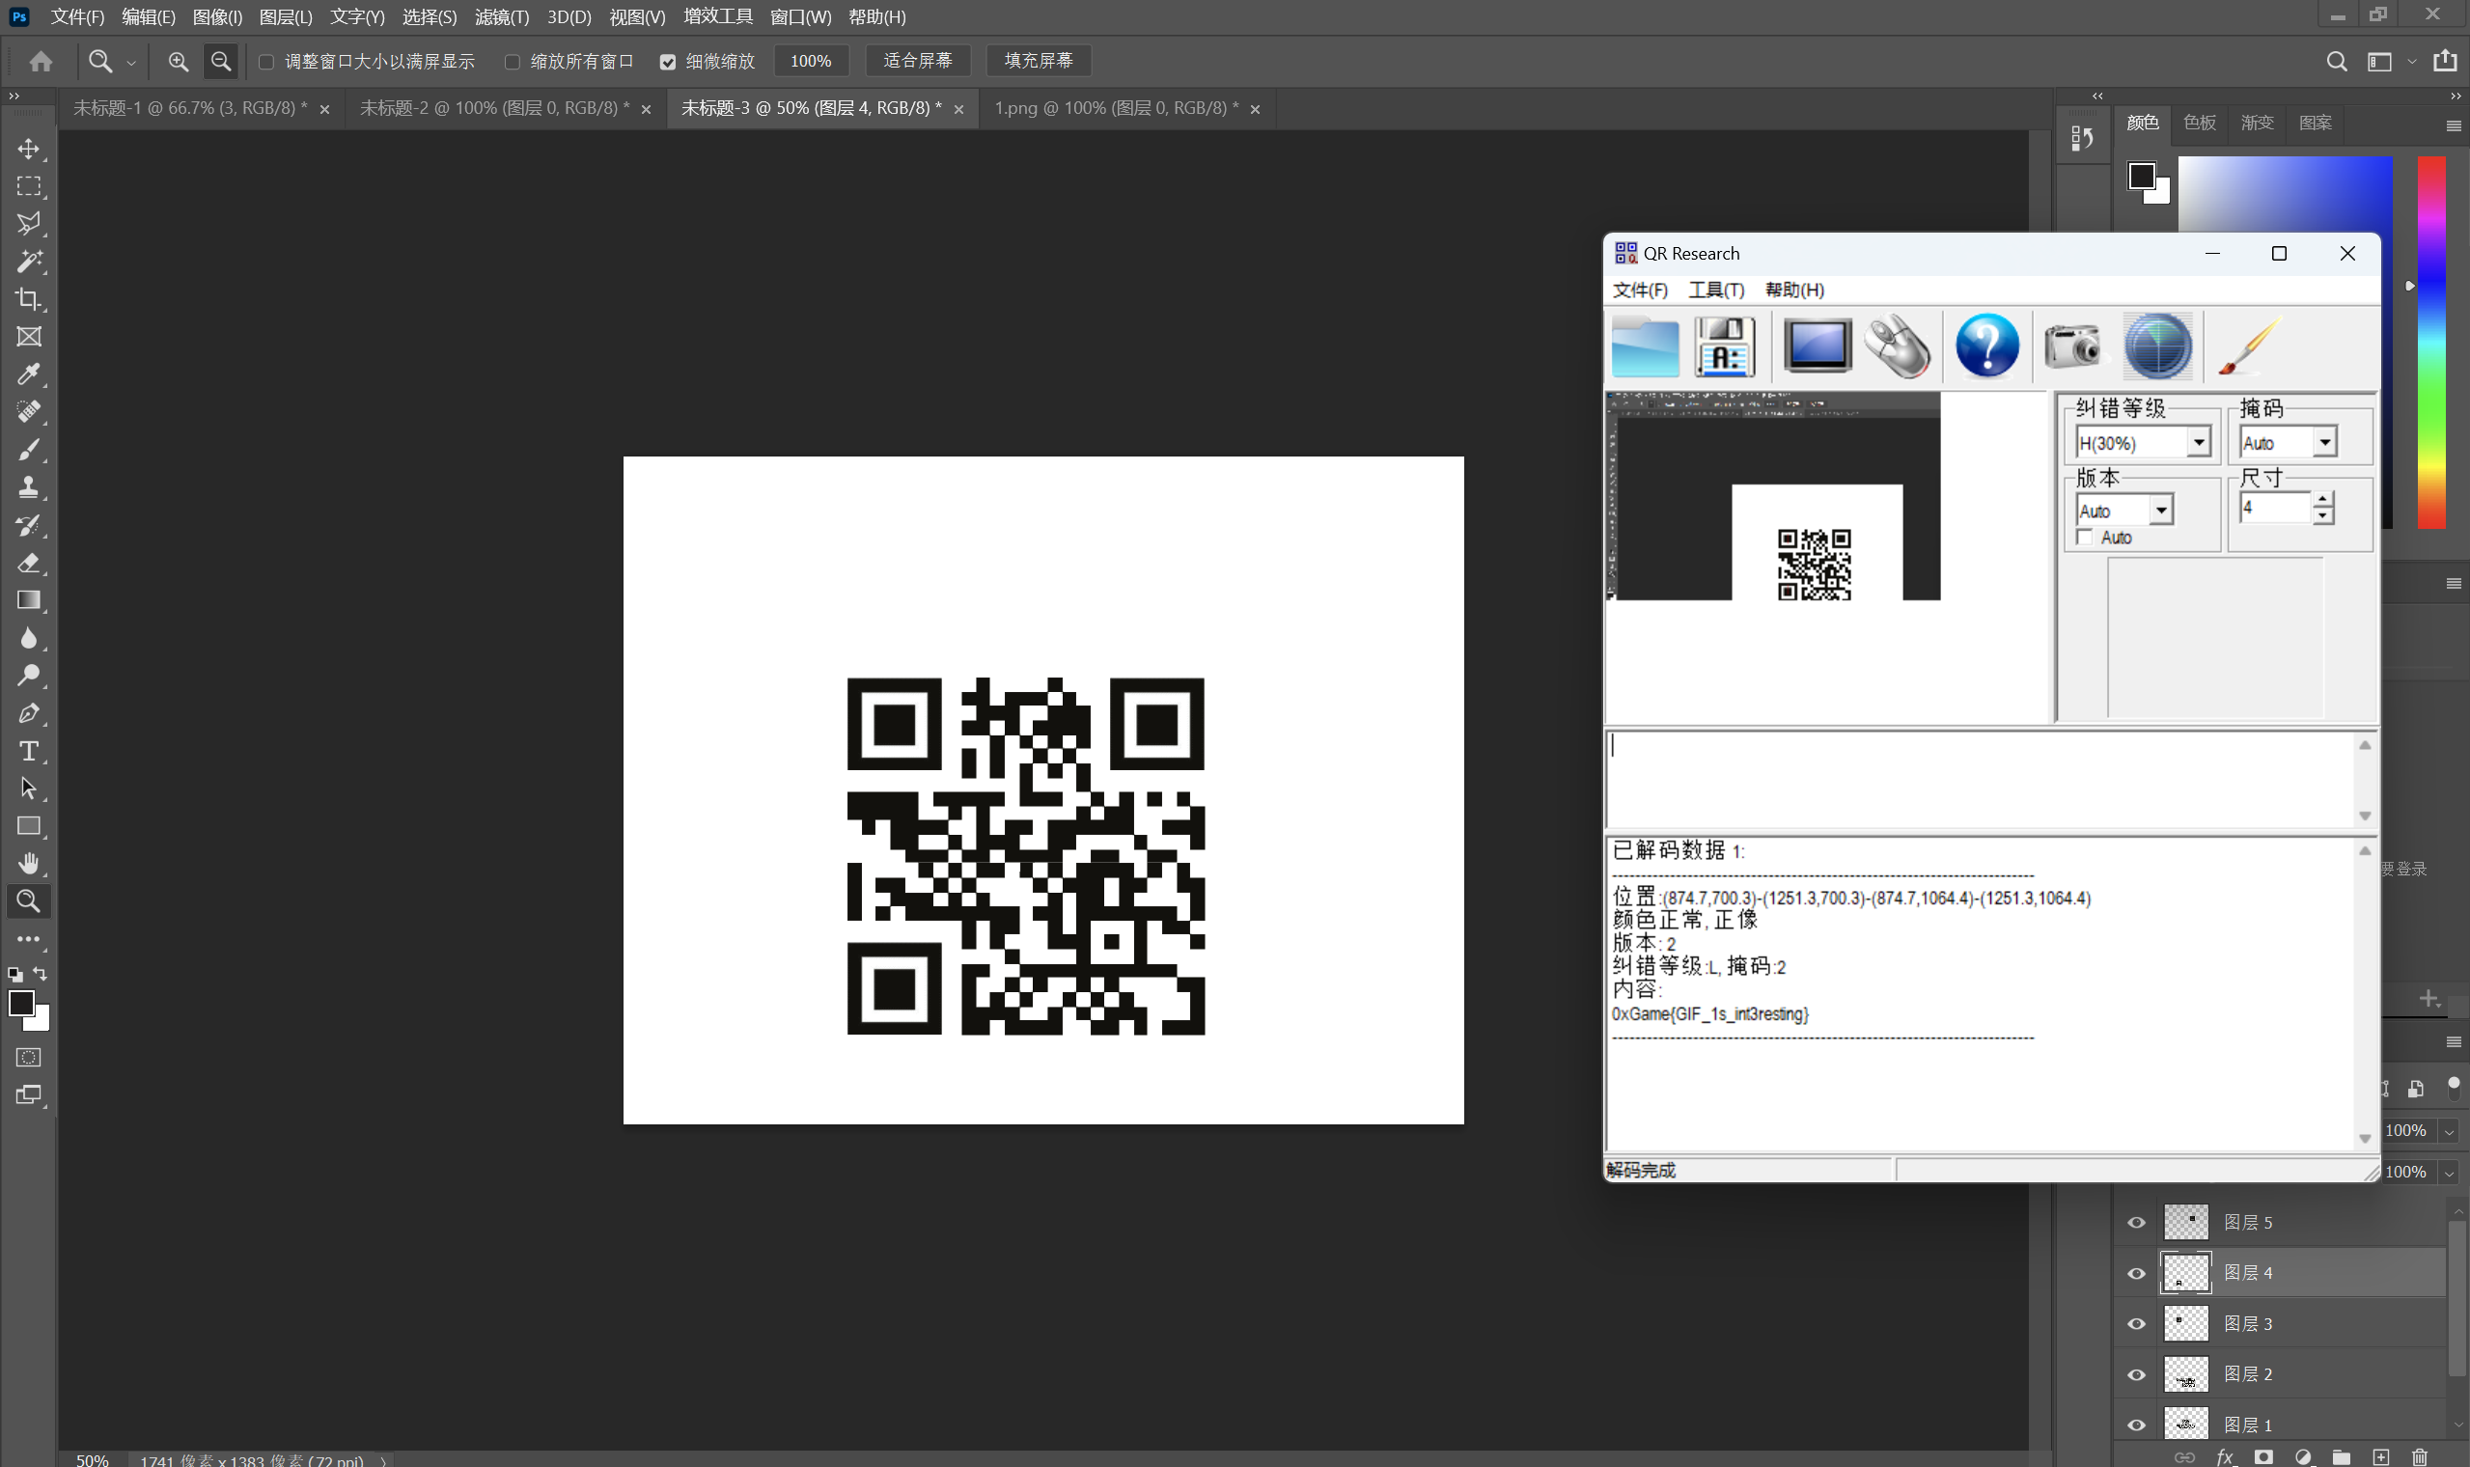
Task: Select the Eraser tool
Action: pos(29,564)
